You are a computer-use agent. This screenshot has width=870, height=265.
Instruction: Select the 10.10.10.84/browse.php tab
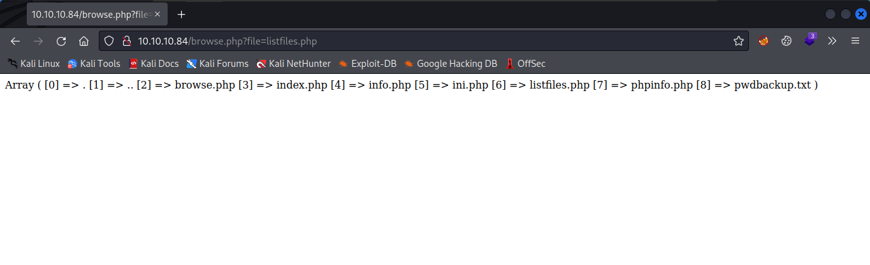(89, 14)
